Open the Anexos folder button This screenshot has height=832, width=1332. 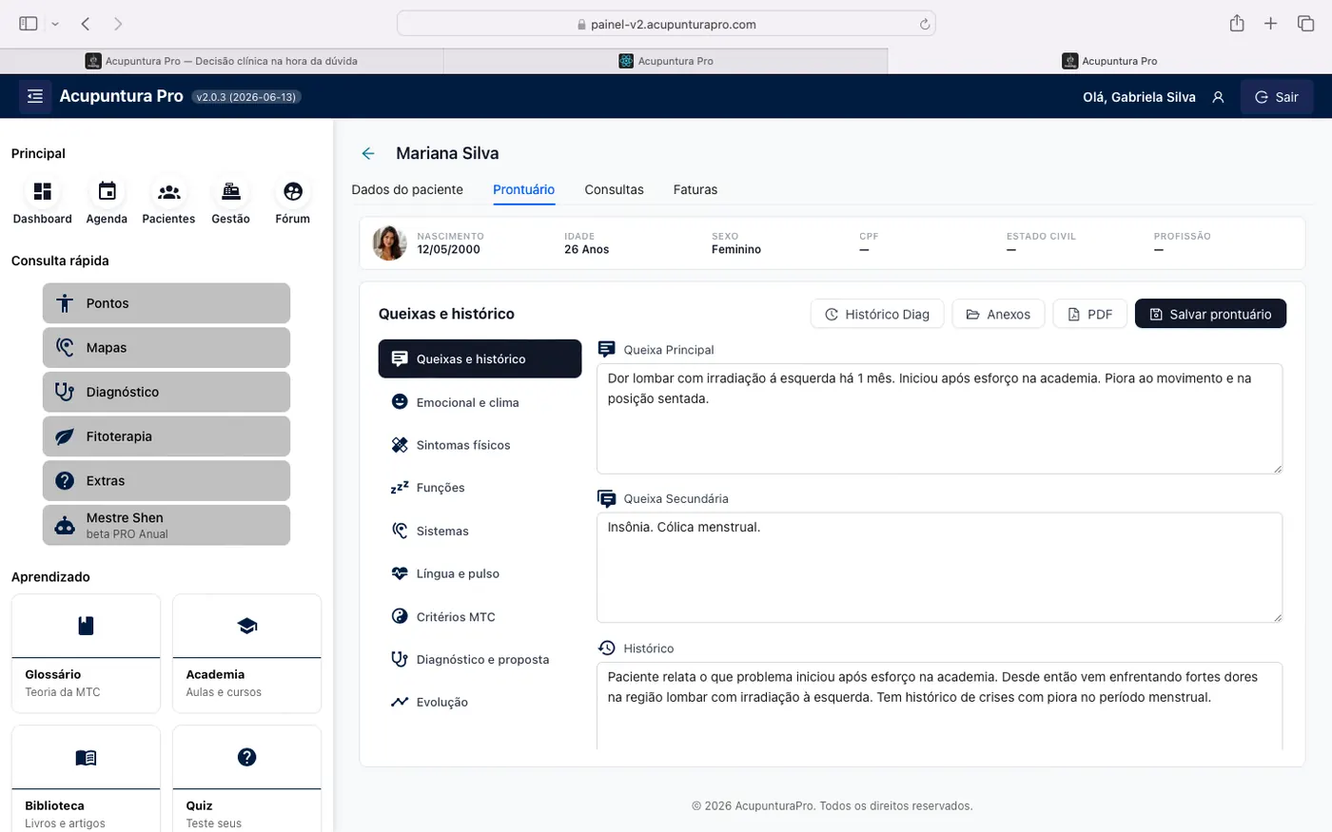[x=998, y=314]
